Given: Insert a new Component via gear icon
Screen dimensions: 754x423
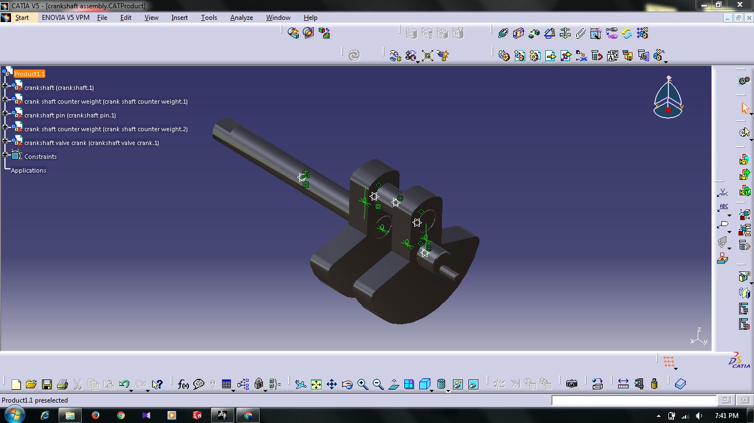Looking at the screenshot, I should [504, 56].
